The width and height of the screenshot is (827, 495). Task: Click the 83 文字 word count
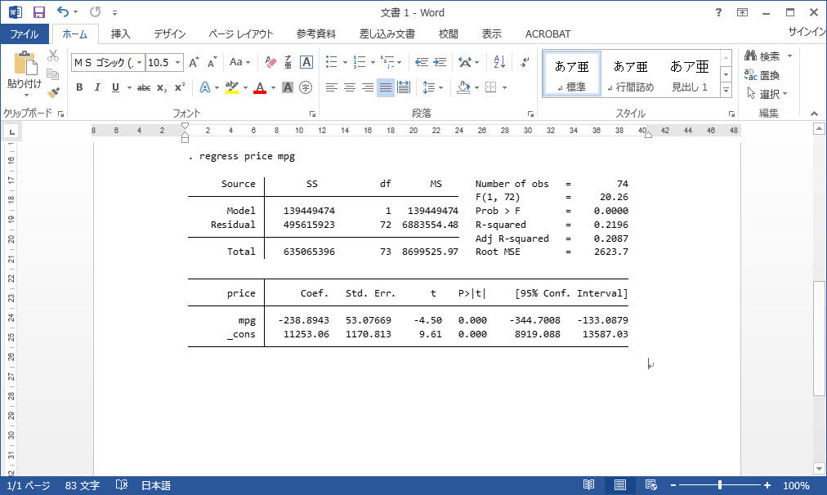coord(83,485)
